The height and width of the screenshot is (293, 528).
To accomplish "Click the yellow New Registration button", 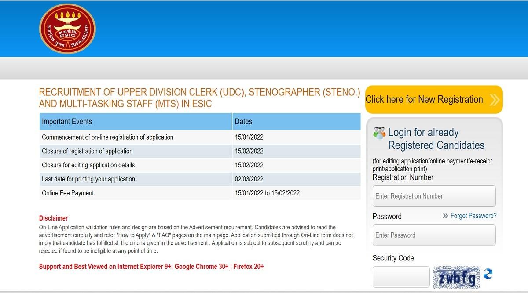I will click(424, 100).
